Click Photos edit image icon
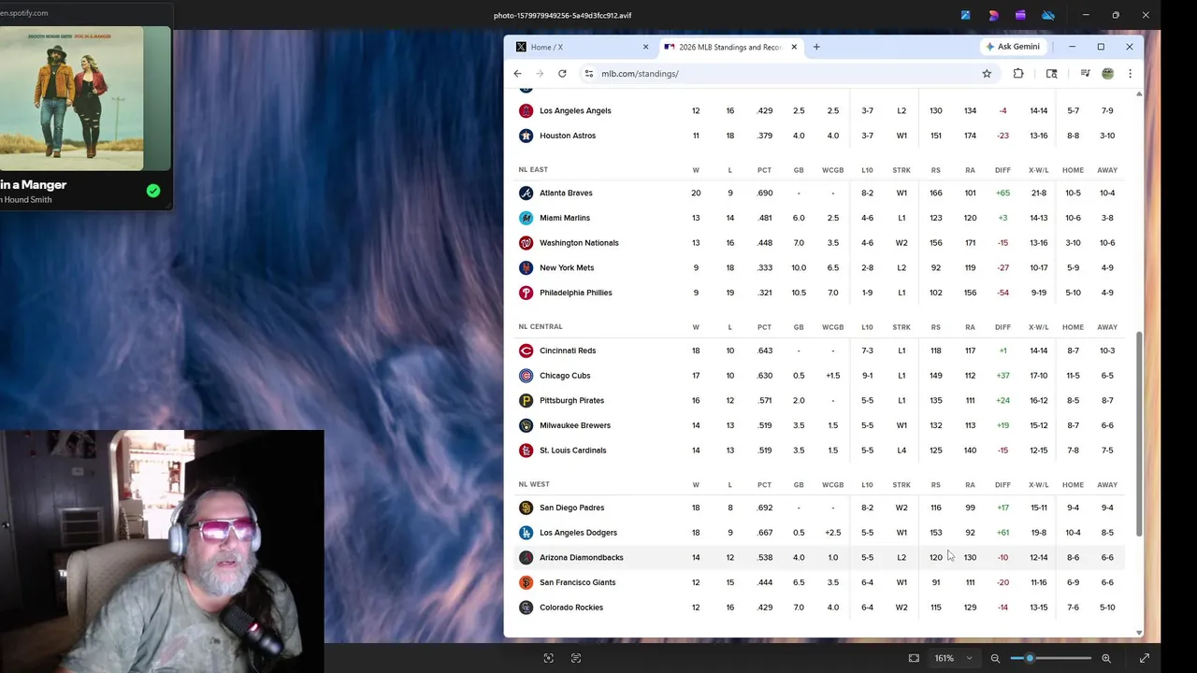The image size is (1197, 673). (x=965, y=15)
